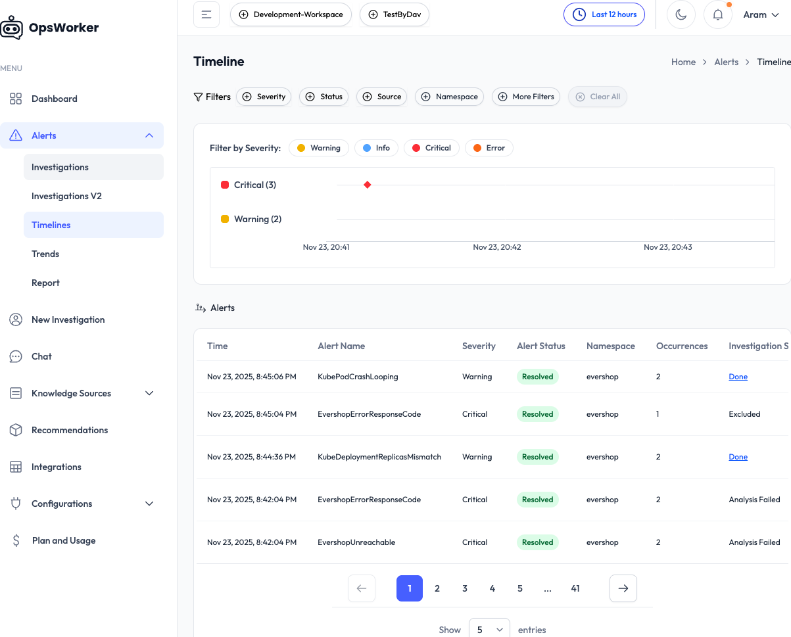Screen dimensions: 791x637
Task: Click EvershopUnreachable alert name
Action: 356,542
